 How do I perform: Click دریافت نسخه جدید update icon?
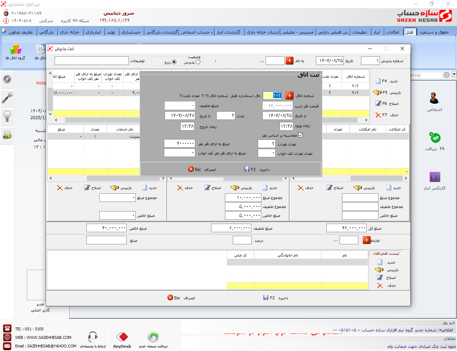(153, 340)
